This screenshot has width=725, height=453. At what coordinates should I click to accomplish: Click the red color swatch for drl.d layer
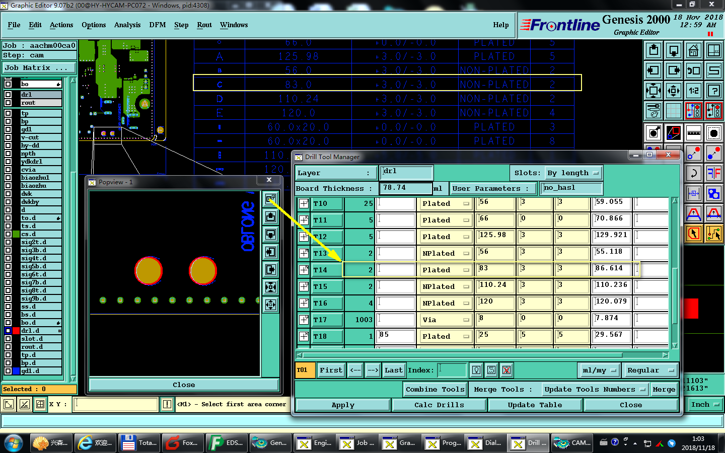coord(16,331)
